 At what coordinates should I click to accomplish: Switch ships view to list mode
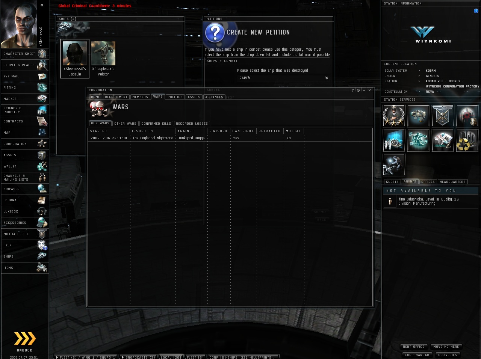click(x=88, y=28)
